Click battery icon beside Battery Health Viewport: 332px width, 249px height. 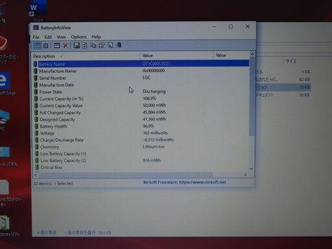click(x=36, y=126)
